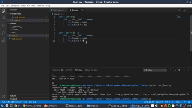Open the prakashgun terminal taskbar item
The height and width of the screenshot is (108, 192).
75,106
